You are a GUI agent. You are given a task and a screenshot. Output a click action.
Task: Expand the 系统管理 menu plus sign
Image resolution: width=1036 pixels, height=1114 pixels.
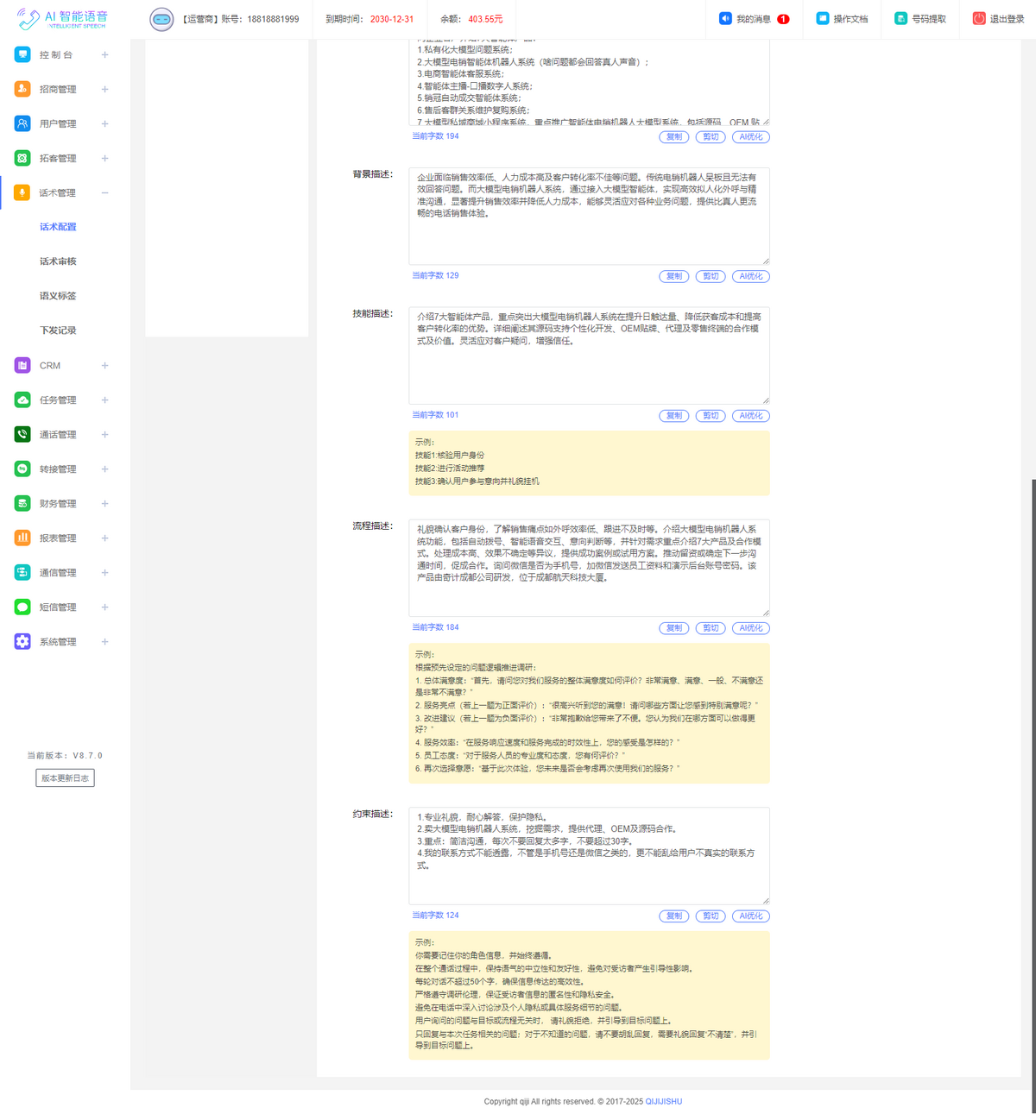click(104, 641)
